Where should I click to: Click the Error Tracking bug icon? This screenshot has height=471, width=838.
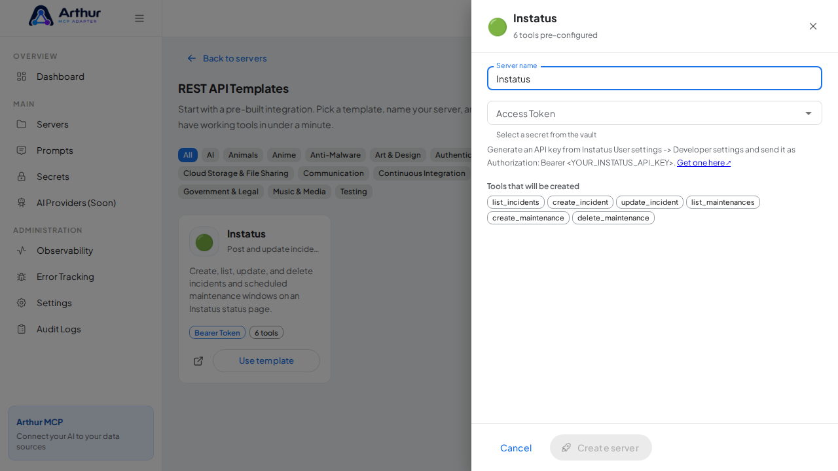(22, 277)
